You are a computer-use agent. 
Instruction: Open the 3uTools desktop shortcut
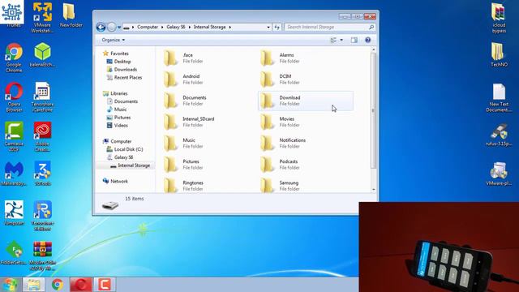pos(42,174)
